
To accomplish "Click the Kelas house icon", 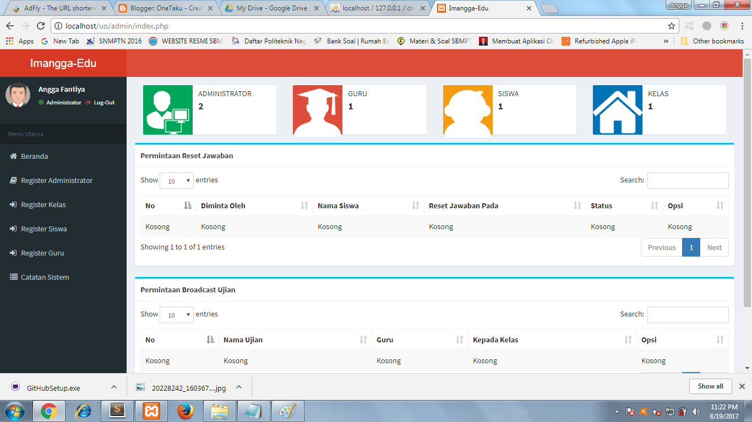I will [x=618, y=110].
